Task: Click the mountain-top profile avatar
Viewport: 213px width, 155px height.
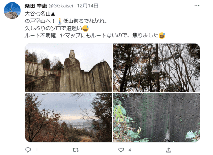Action: [x=12, y=11]
